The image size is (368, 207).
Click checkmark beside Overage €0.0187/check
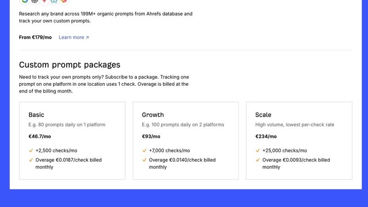[x=31, y=160]
